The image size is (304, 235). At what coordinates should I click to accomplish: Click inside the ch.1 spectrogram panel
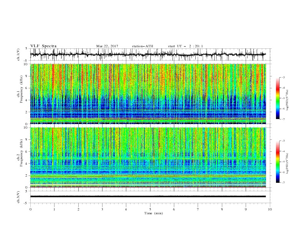[148, 94]
